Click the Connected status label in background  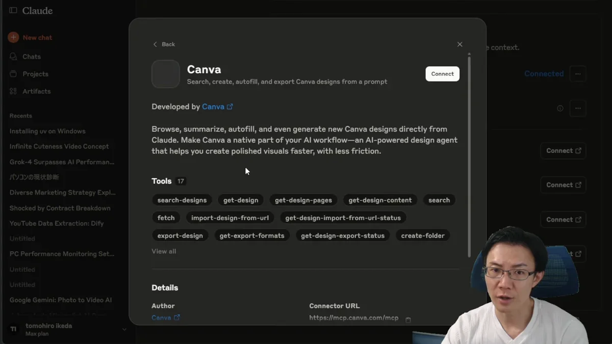click(x=544, y=74)
